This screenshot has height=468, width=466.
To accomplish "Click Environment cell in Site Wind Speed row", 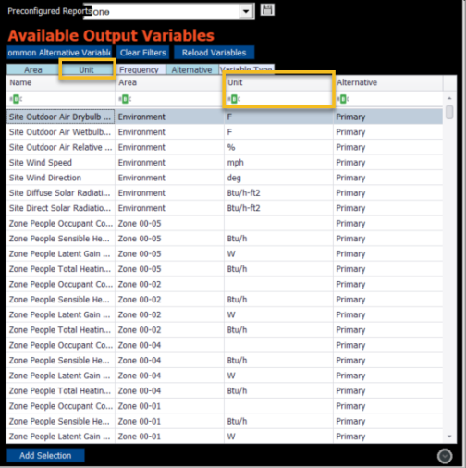I will point(169,163).
